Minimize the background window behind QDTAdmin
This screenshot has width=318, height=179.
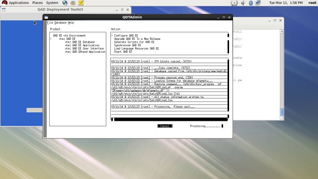tap(269, 20)
